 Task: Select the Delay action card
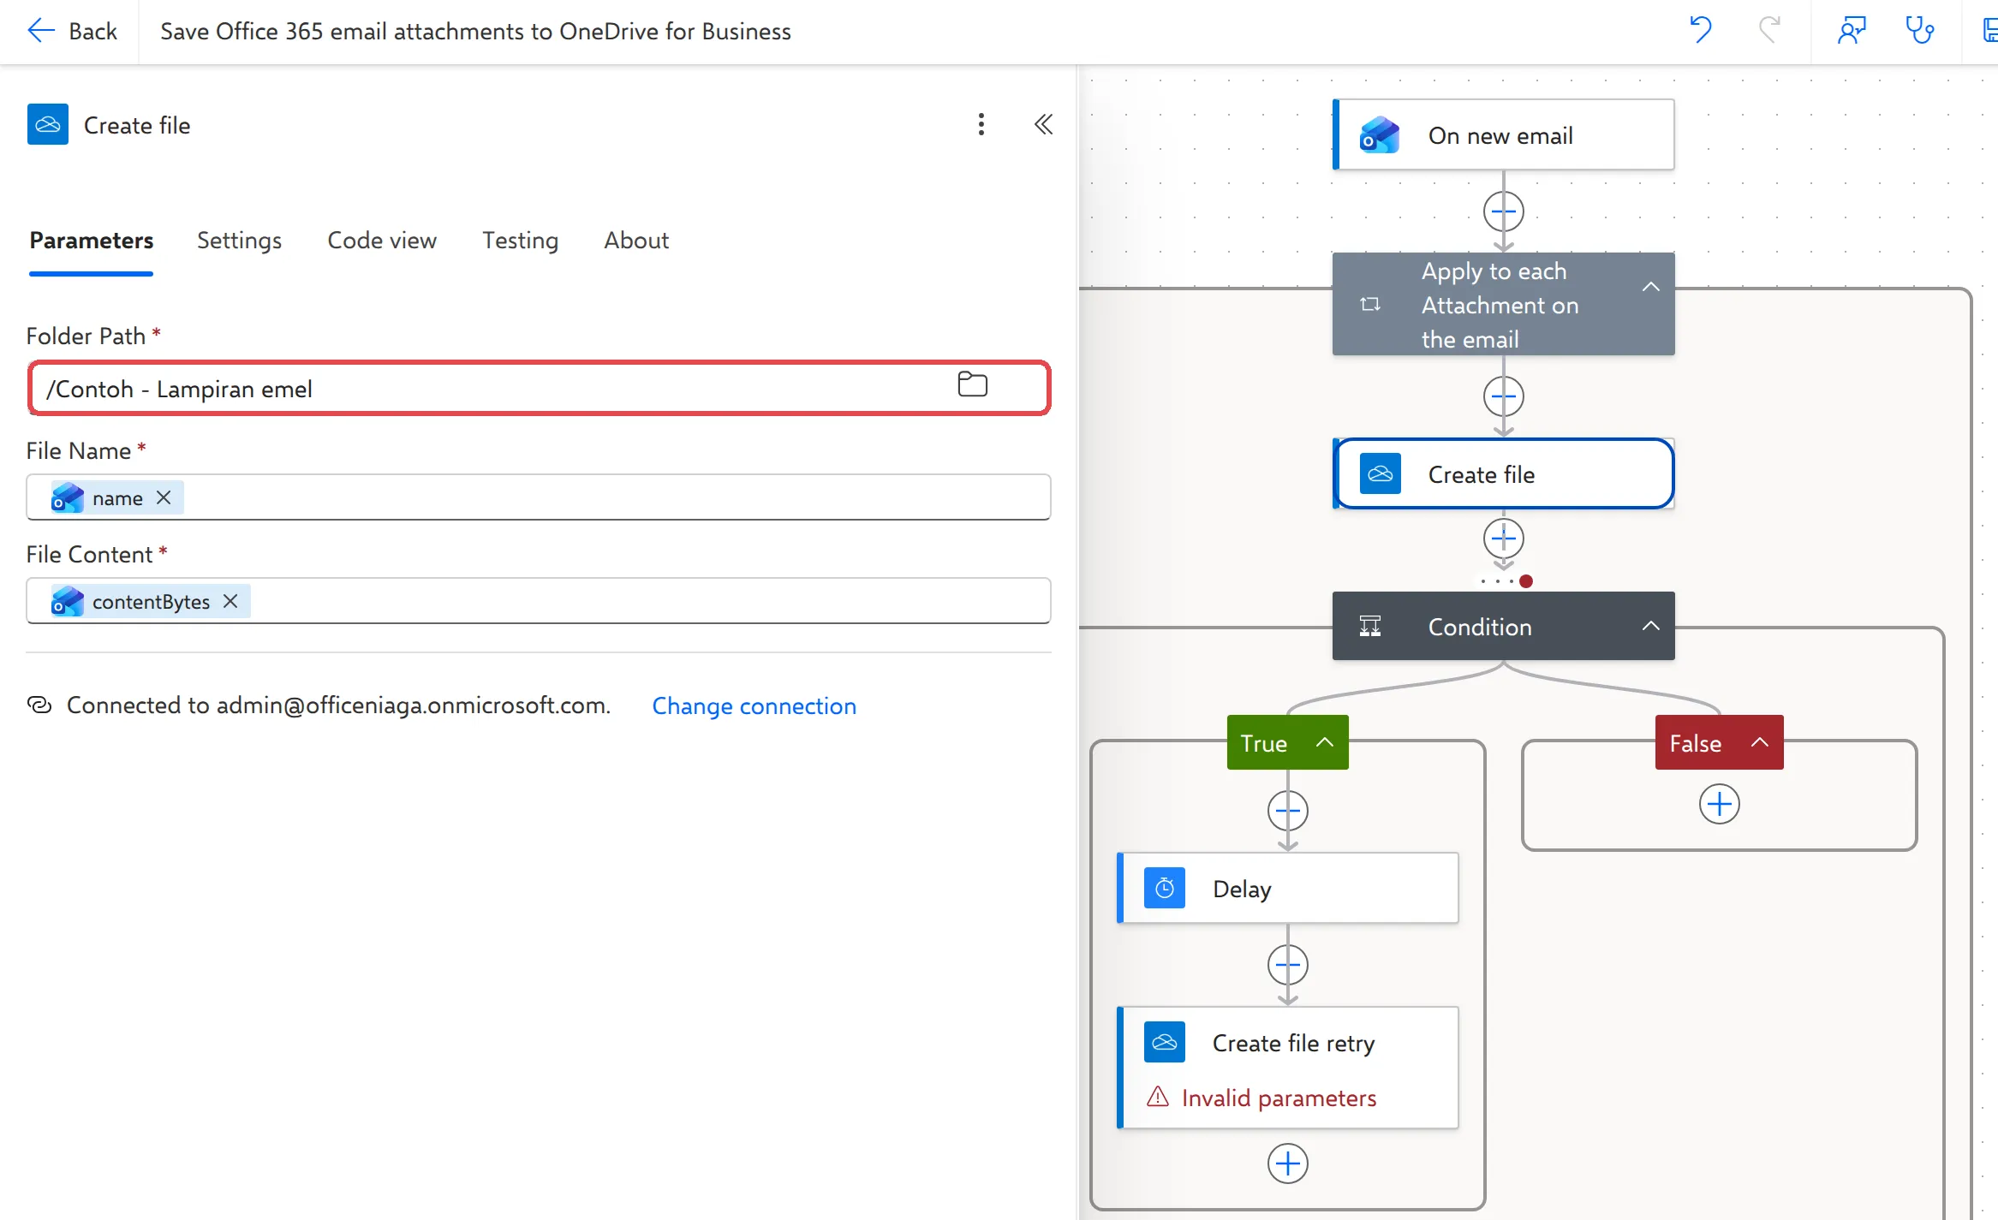pos(1288,888)
